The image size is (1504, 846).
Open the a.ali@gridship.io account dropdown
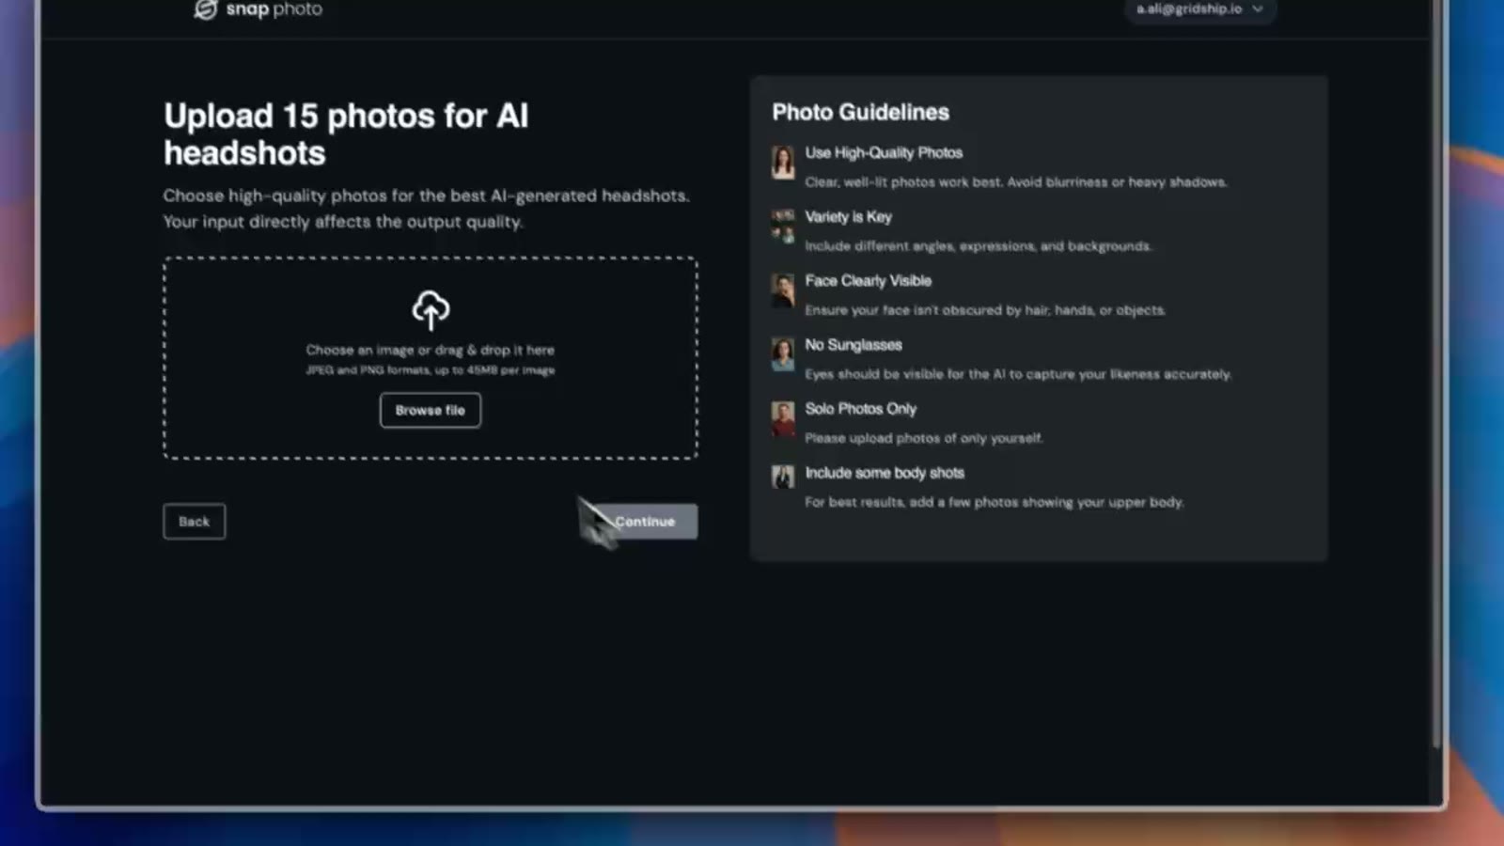point(1199,9)
